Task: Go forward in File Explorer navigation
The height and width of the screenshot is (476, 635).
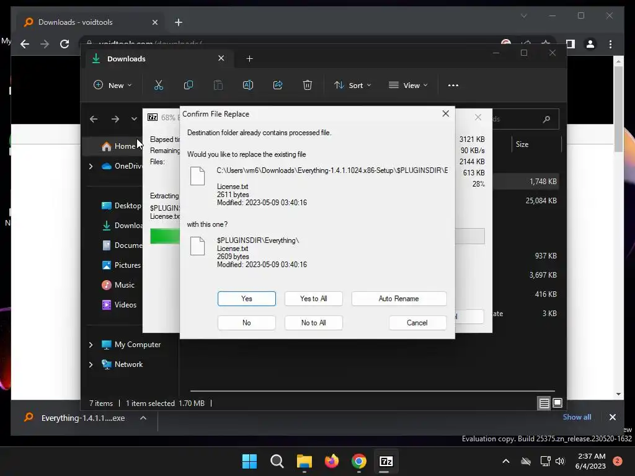Action: (x=115, y=119)
